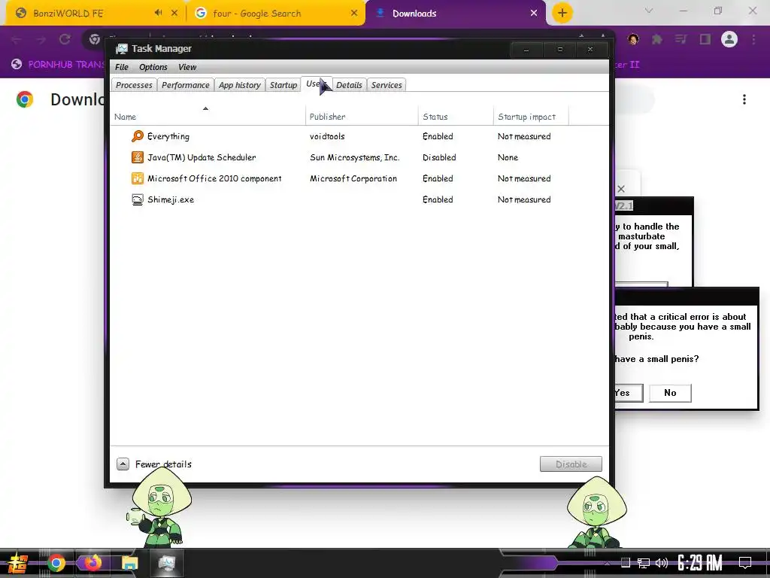Select the None startup impact cell
Image resolution: width=770 pixels, height=578 pixels.
(508, 157)
